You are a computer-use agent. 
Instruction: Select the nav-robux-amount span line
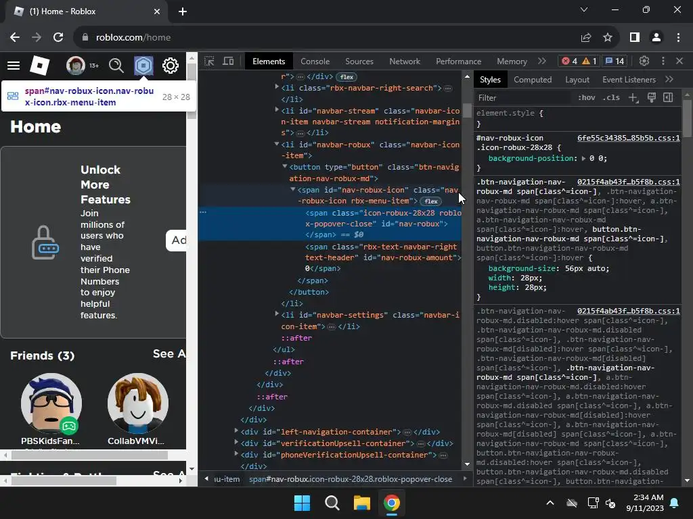pyautogui.click(x=382, y=257)
